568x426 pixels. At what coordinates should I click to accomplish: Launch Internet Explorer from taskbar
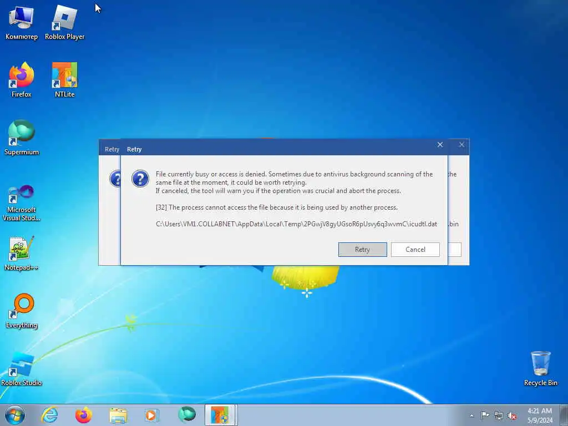tap(49, 415)
